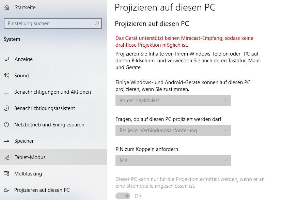Click the Anzeige monitor icon
The width and height of the screenshot is (282, 200).
pos(6,59)
